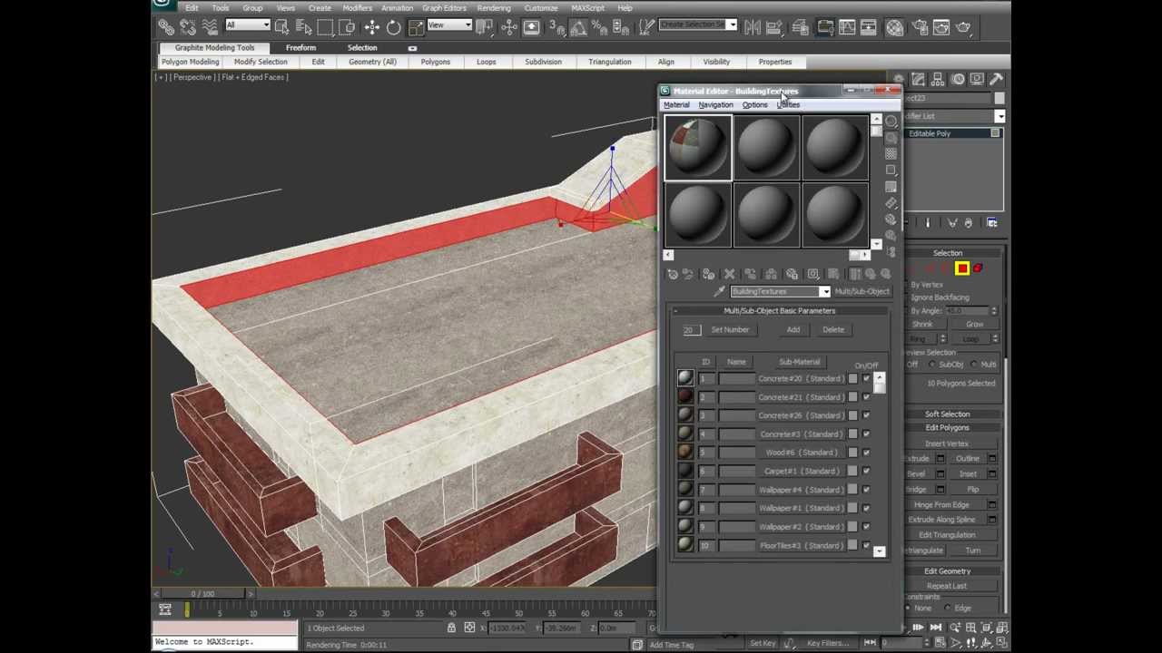This screenshot has width=1162, height=653.
Task: Open the Render Setup icon
Action: (x=918, y=27)
